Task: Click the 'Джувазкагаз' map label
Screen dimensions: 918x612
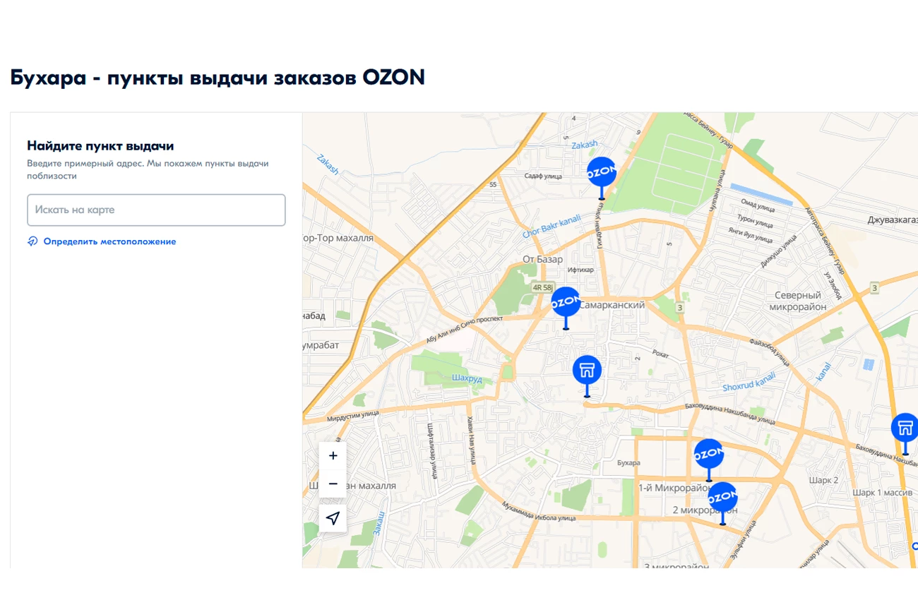Action: 893,220
